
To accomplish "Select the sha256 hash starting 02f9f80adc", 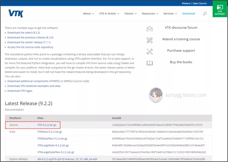I will click(158, 138).
